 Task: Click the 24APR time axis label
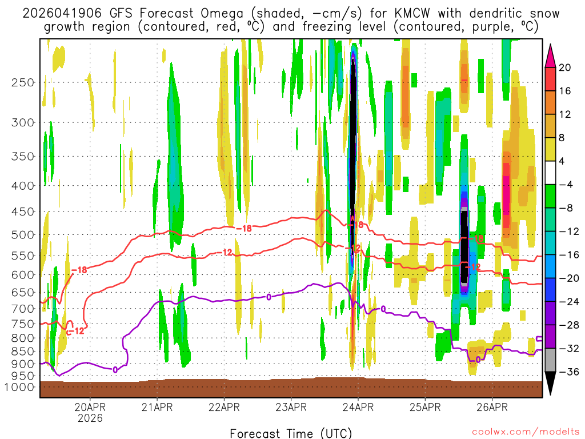click(358, 407)
